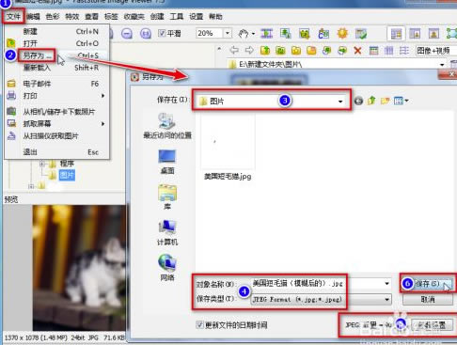Screen dimensions: 457x345
Task: Open 计算机 in the Save As sidebar
Action: coord(167,233)
